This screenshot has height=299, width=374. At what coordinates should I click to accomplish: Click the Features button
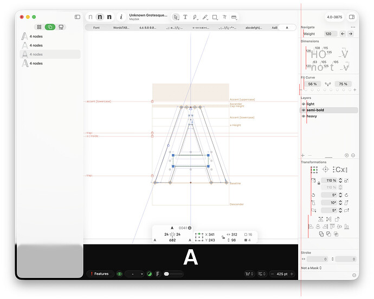[x=100, y=274]
